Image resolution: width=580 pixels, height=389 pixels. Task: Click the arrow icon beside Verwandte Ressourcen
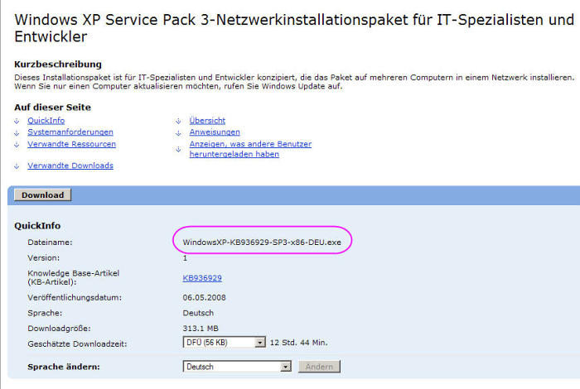17,145
